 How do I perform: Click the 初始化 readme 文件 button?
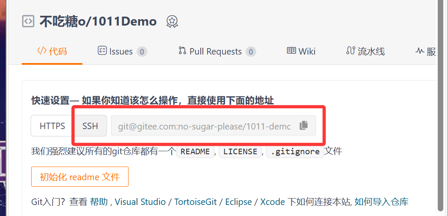[80, 177]
